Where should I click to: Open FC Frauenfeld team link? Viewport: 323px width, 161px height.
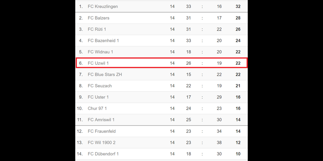tap(101, 131)
